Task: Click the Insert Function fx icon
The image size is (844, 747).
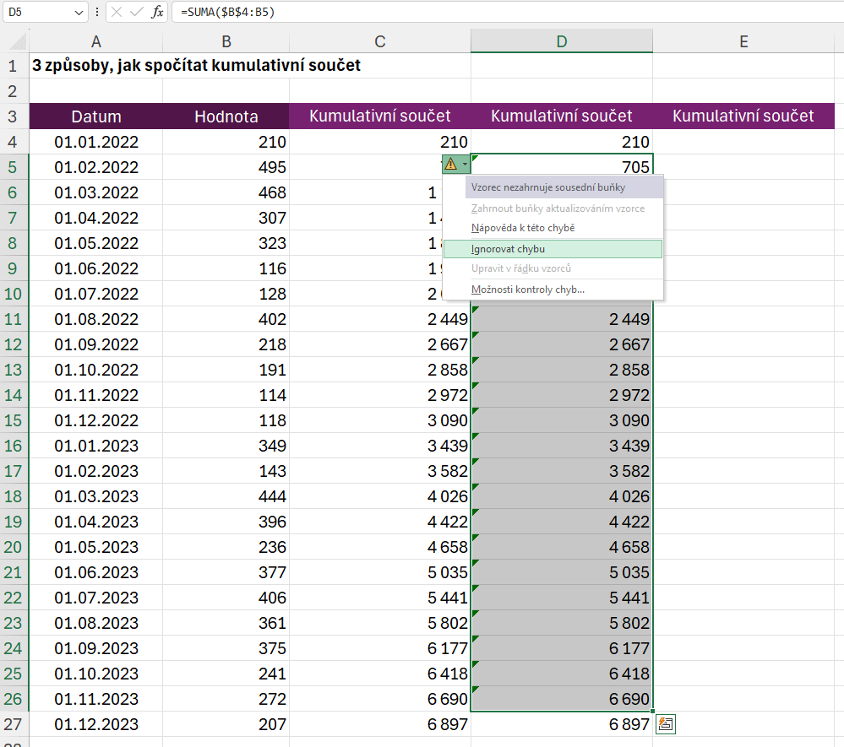Action: point(157,12)
